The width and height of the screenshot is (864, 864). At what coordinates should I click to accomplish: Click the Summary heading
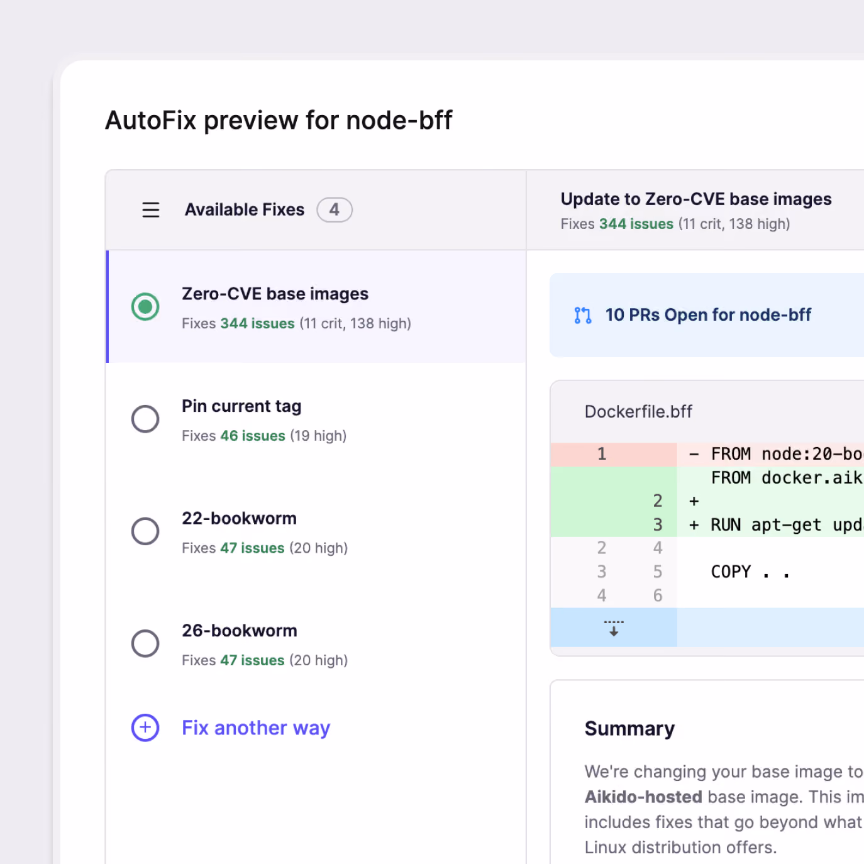(x=629, y=729)
